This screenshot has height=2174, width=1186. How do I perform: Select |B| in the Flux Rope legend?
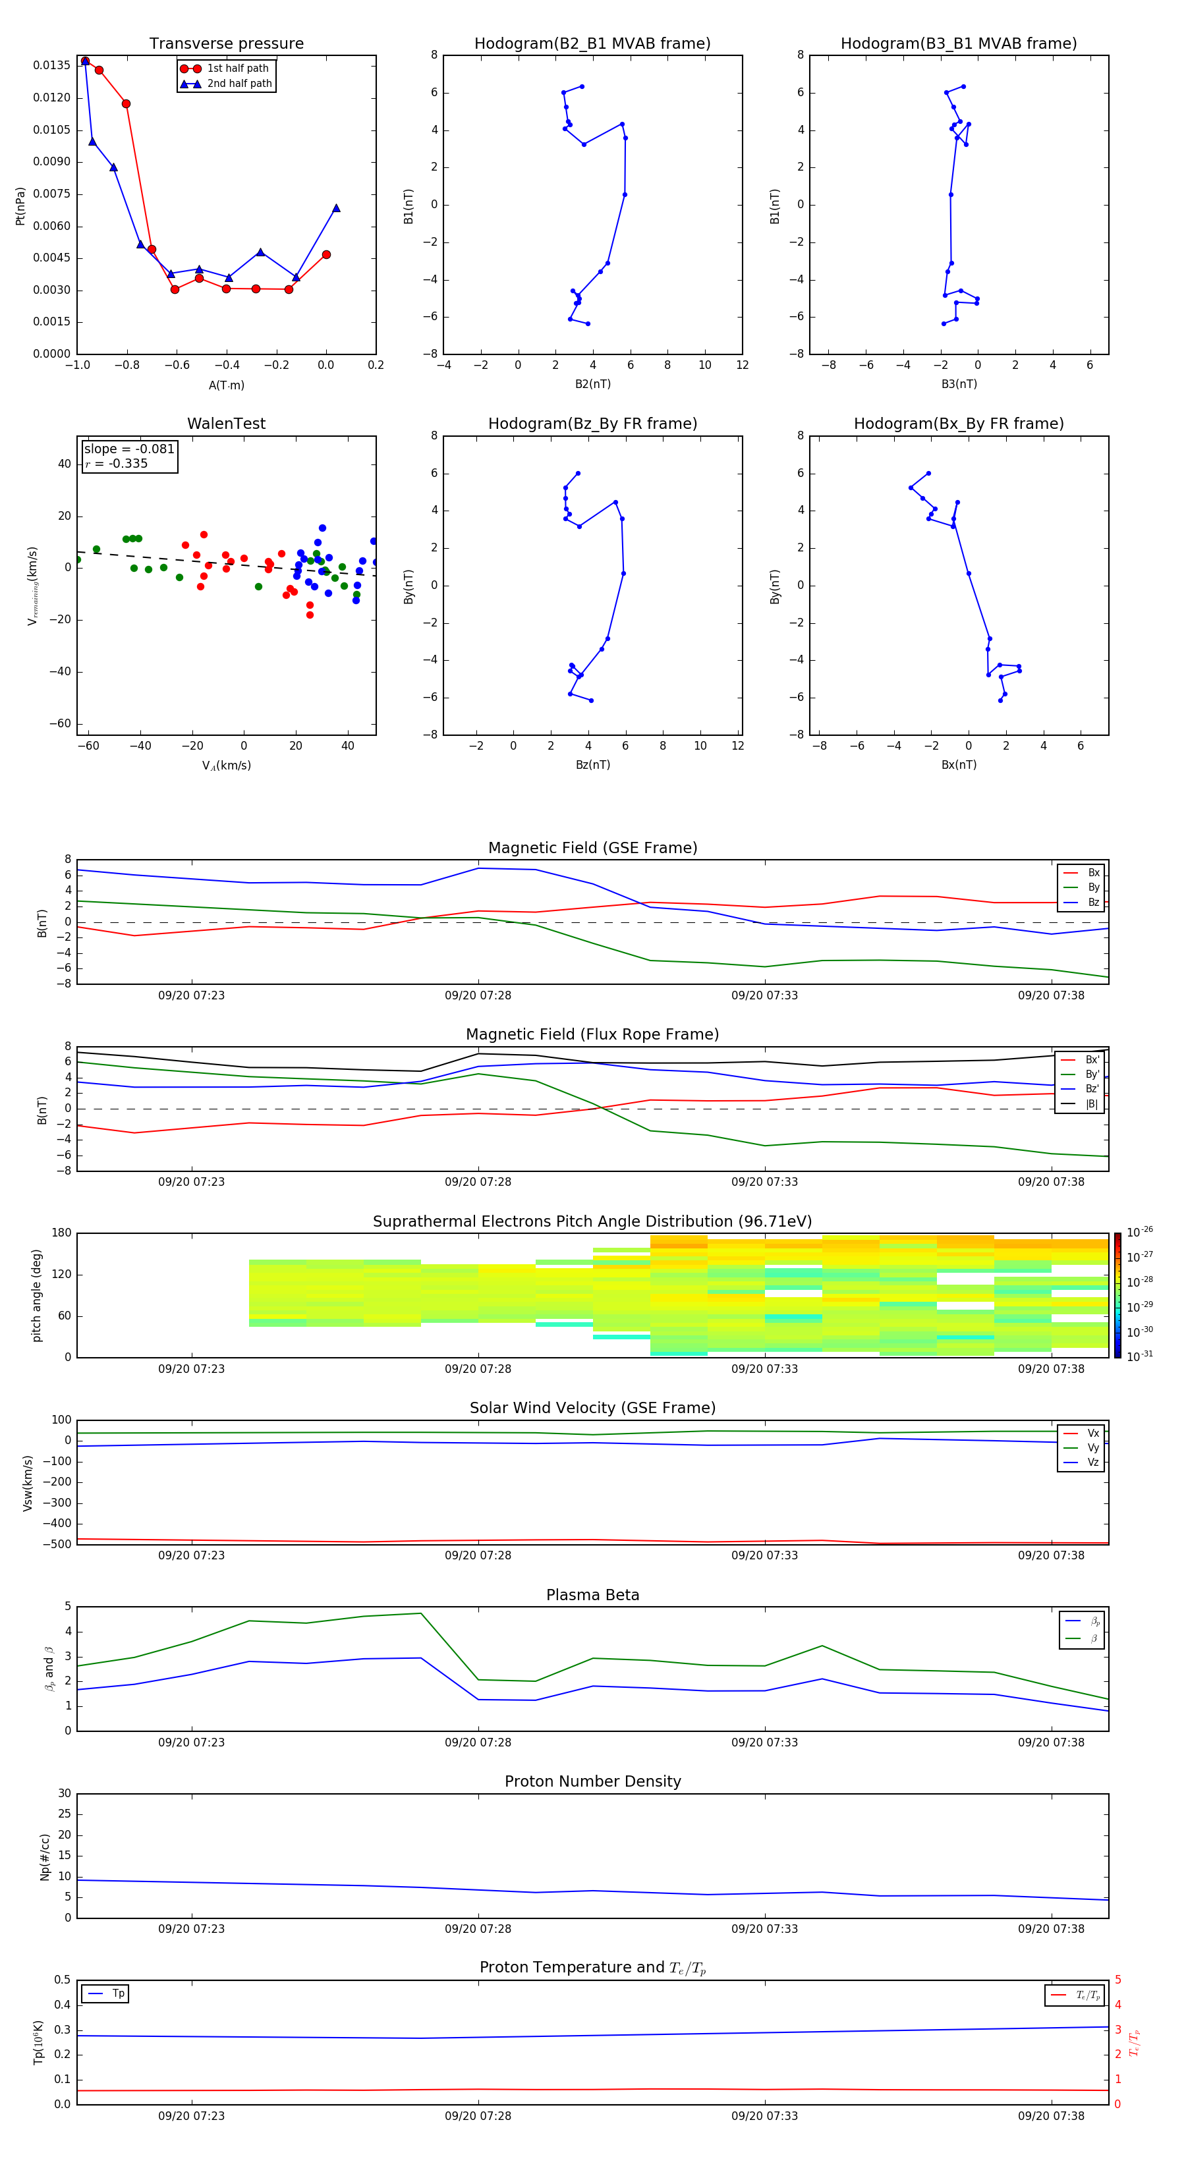pyautogui.click(x=1080, y=1104)
